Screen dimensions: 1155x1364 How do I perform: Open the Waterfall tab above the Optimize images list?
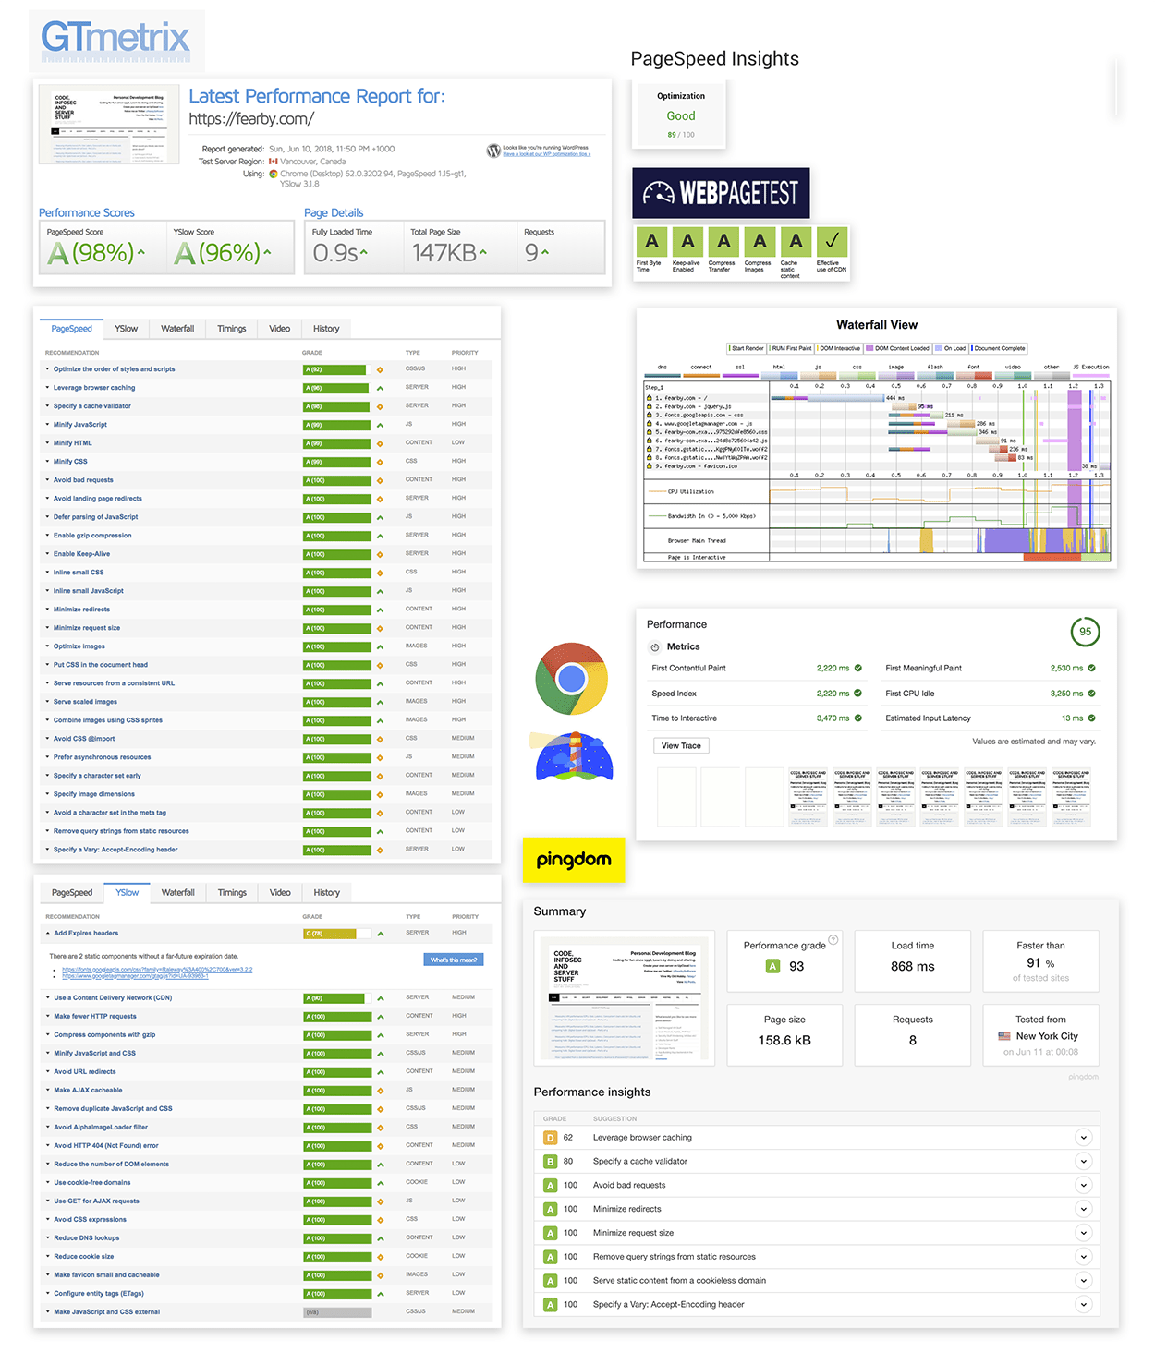click(177, 329)
